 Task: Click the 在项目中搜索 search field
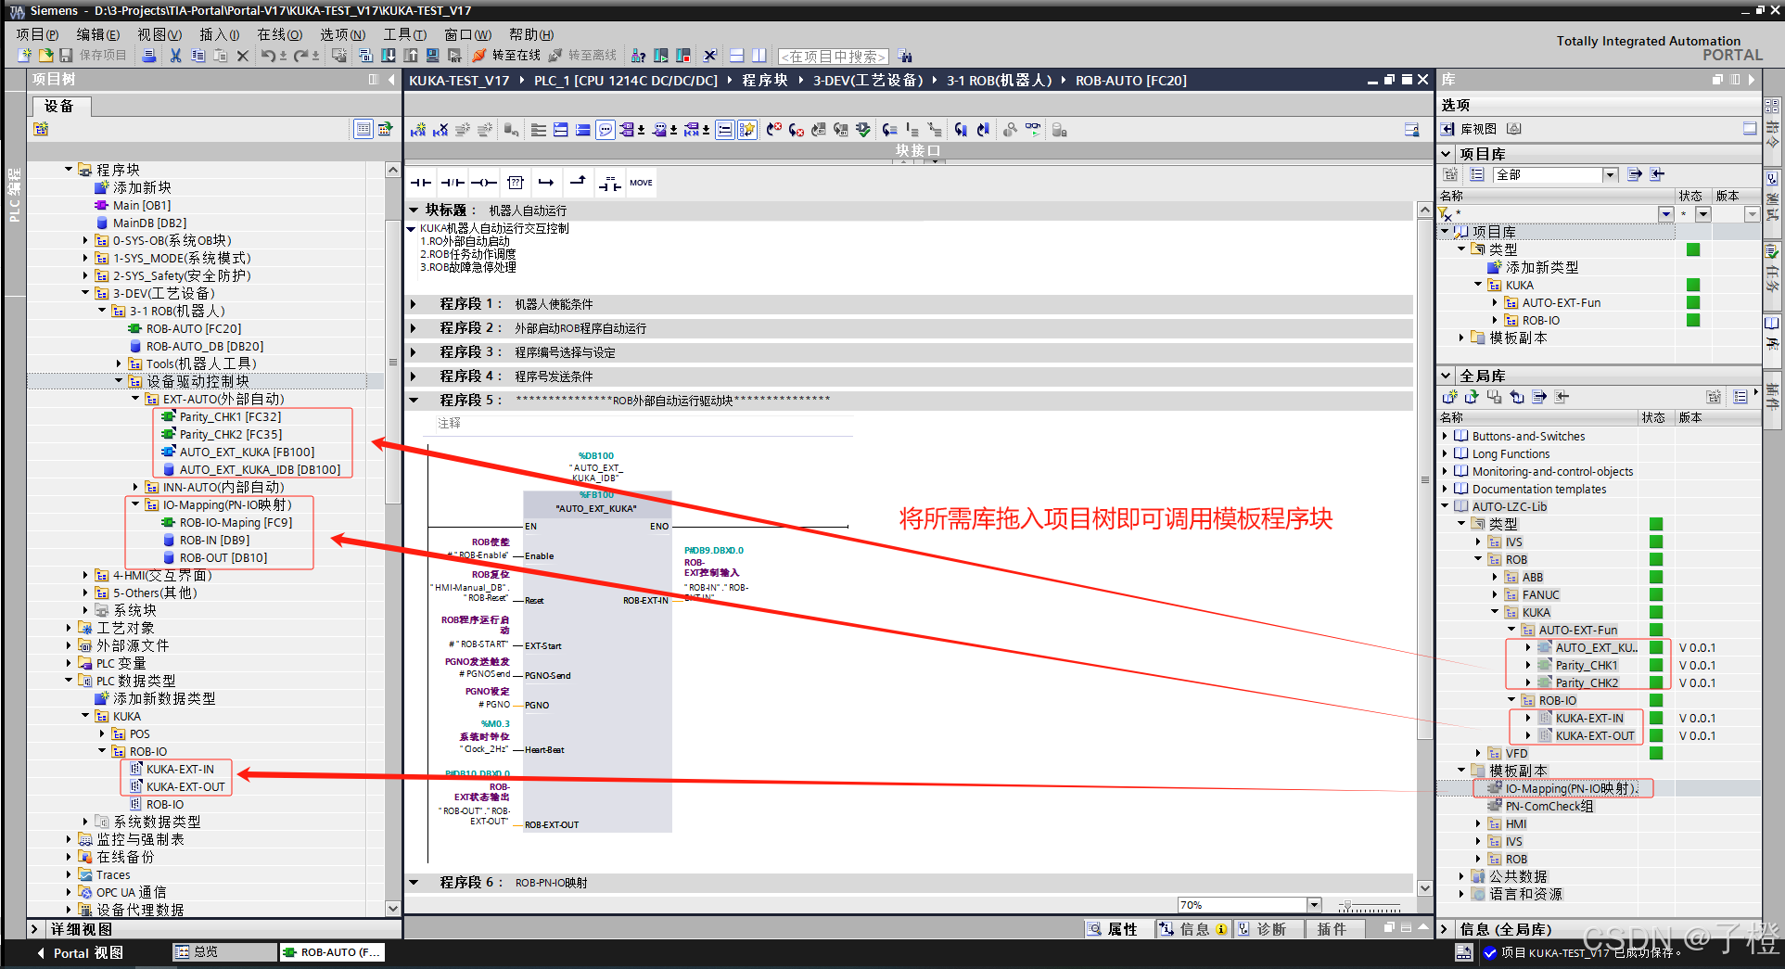pyautogui.click(x=833, y=57)
